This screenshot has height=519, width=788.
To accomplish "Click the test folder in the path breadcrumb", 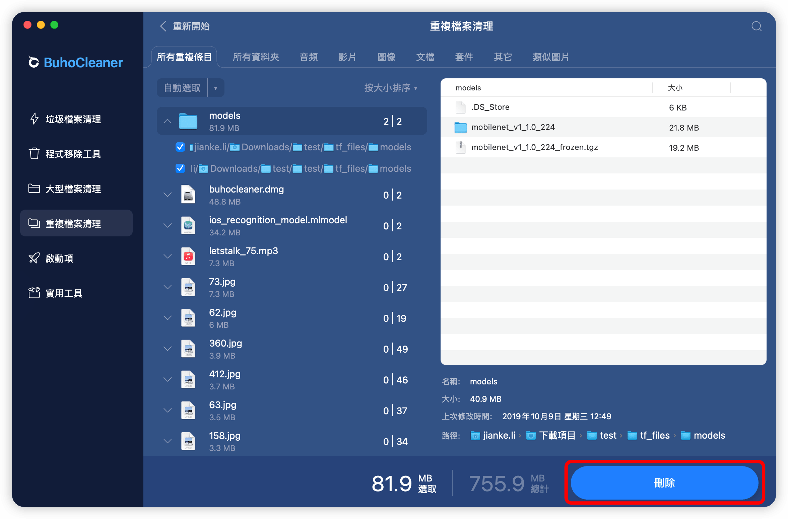I will [x=602, y=435].
